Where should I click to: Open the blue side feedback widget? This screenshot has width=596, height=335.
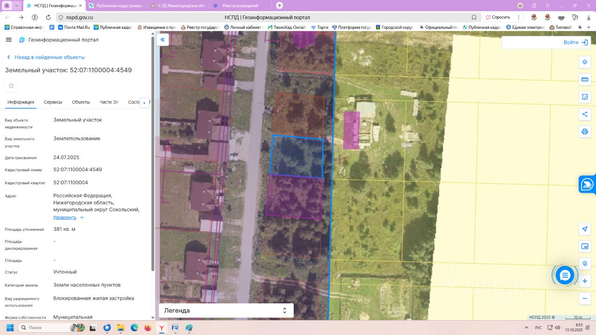coord(588,184)
